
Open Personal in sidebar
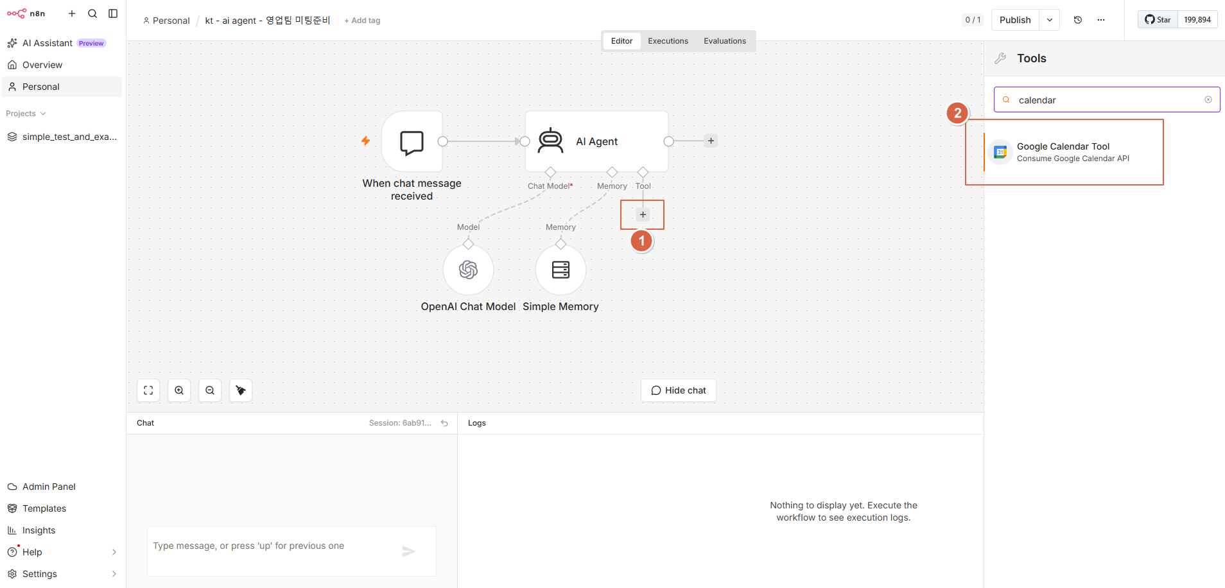[62, 87]
